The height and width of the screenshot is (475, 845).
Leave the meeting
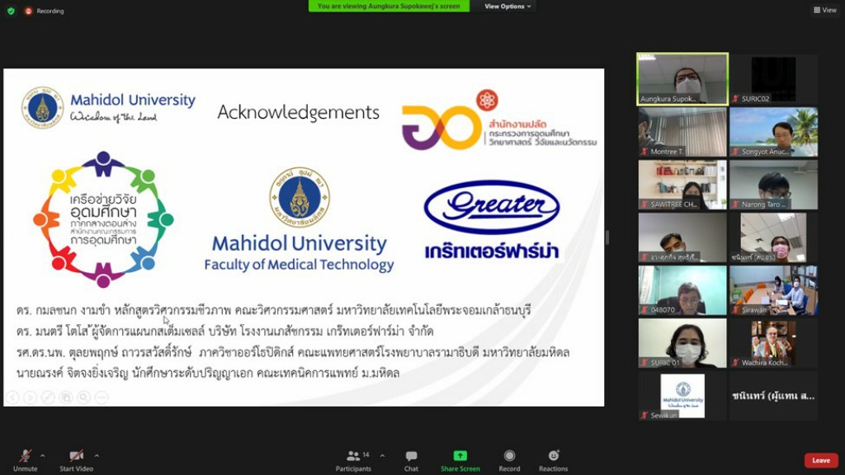(821, 460)
